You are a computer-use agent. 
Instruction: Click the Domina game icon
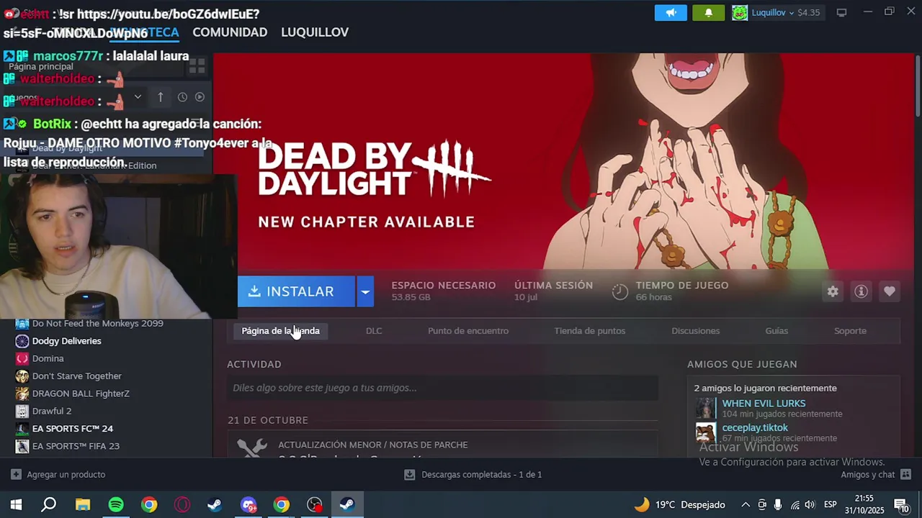[x=22, y=358]
